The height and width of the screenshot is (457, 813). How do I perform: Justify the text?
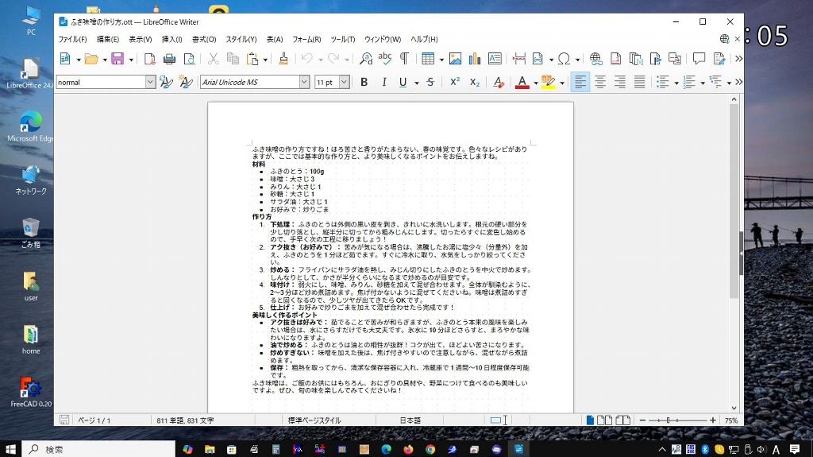[x=640, y=82]
